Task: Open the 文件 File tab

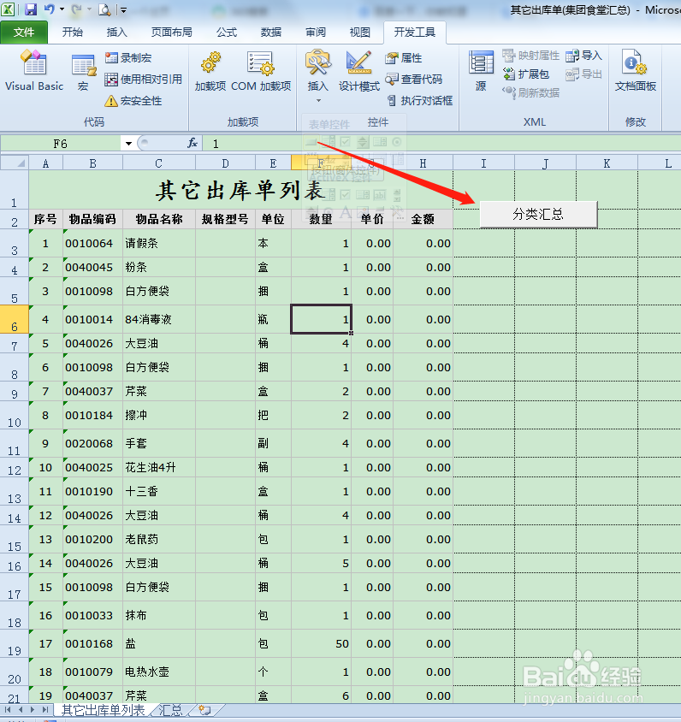Action: pos(24,33)
